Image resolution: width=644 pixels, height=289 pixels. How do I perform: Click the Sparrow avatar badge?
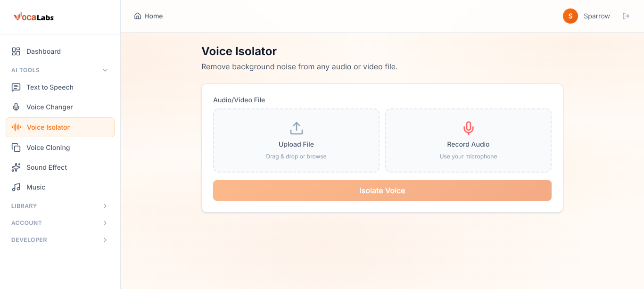pyautogui.click(x=570, y=16)
